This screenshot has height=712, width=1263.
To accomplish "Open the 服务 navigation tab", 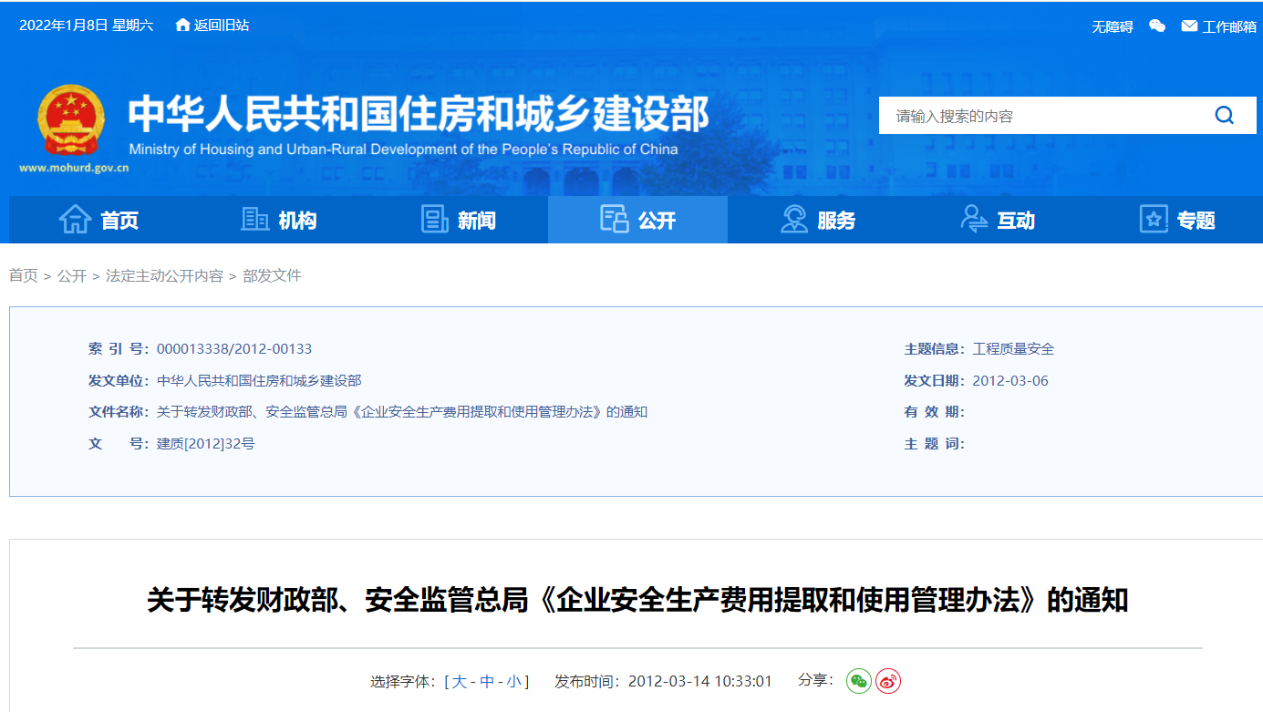I will tap(817, 220).
